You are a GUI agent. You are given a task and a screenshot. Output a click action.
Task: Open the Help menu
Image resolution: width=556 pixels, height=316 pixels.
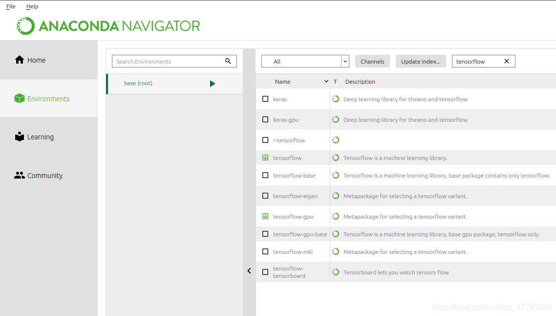32,6
